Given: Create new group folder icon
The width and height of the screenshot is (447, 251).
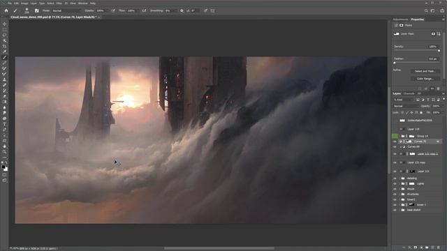Looking at the screenshot, I should [427, 248].
